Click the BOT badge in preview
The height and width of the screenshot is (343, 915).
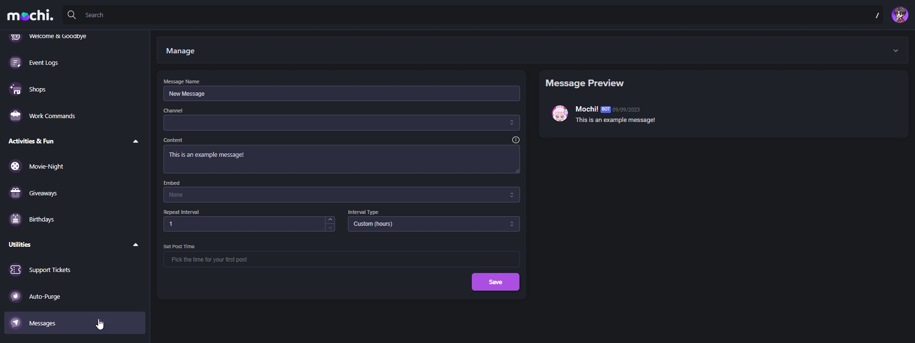pos(606,109)
